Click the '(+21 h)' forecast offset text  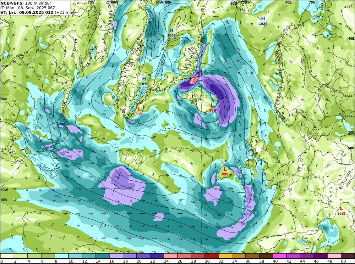(62, 12)
